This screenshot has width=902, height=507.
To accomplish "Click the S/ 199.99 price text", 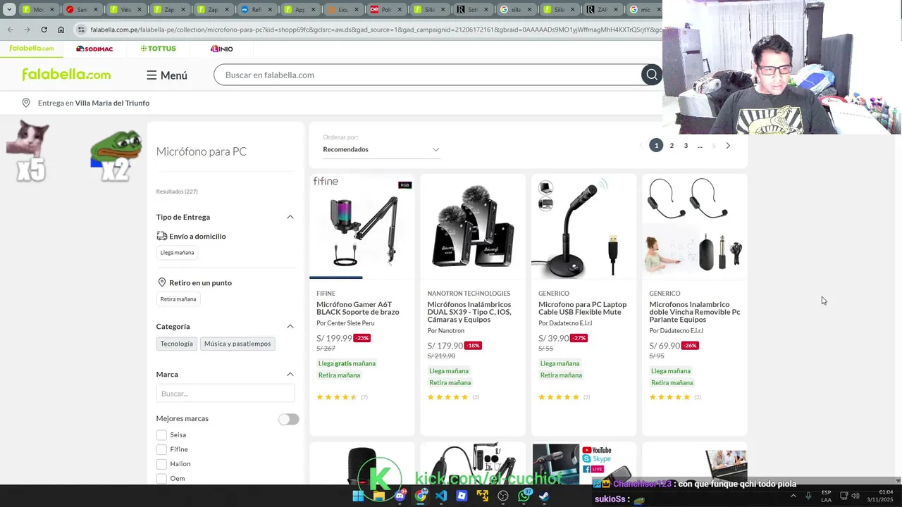I will [x=334, y=338].
